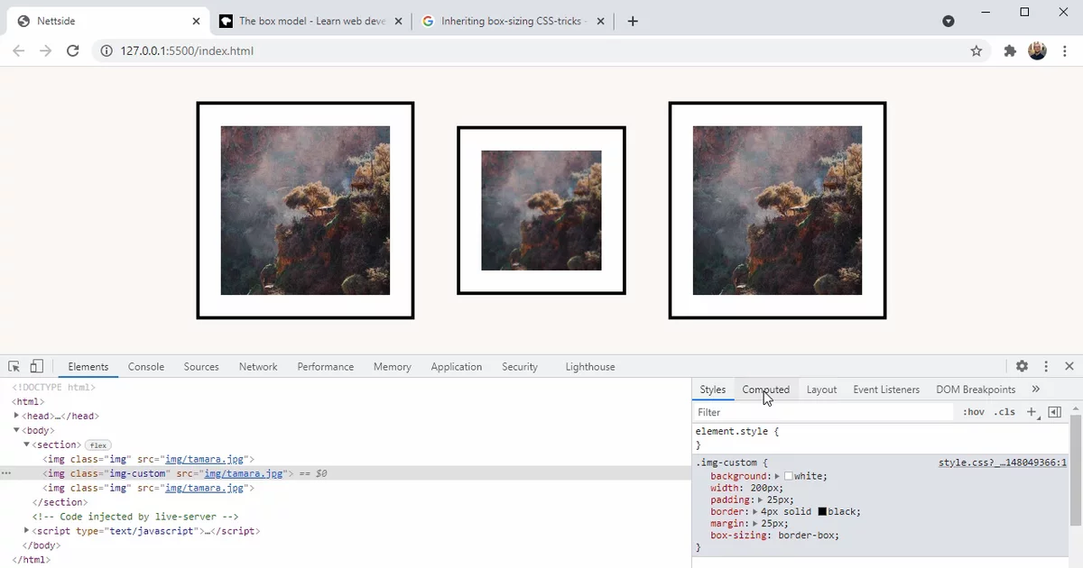Screen dimensions: 1083x568
Task: Switch to the Sources tab
Action: pos(201,366)
